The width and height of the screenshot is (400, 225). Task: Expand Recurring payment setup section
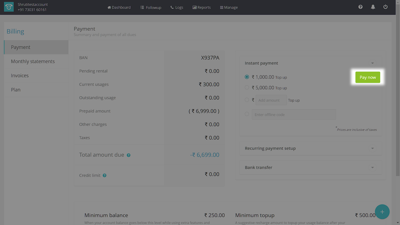point(372,148)
